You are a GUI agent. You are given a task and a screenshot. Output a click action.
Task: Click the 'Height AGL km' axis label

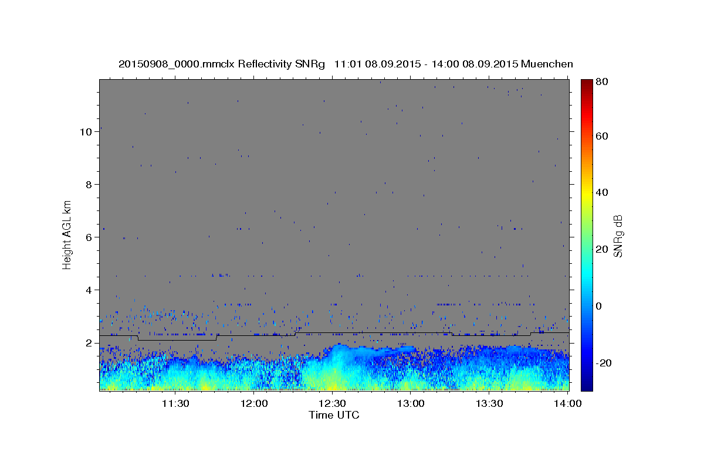click(67, 234)
